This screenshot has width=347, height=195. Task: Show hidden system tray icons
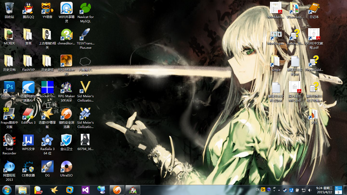[x=279, y=190]
